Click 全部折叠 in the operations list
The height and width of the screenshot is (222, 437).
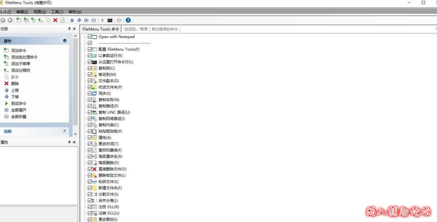click(x=19, y=117)
